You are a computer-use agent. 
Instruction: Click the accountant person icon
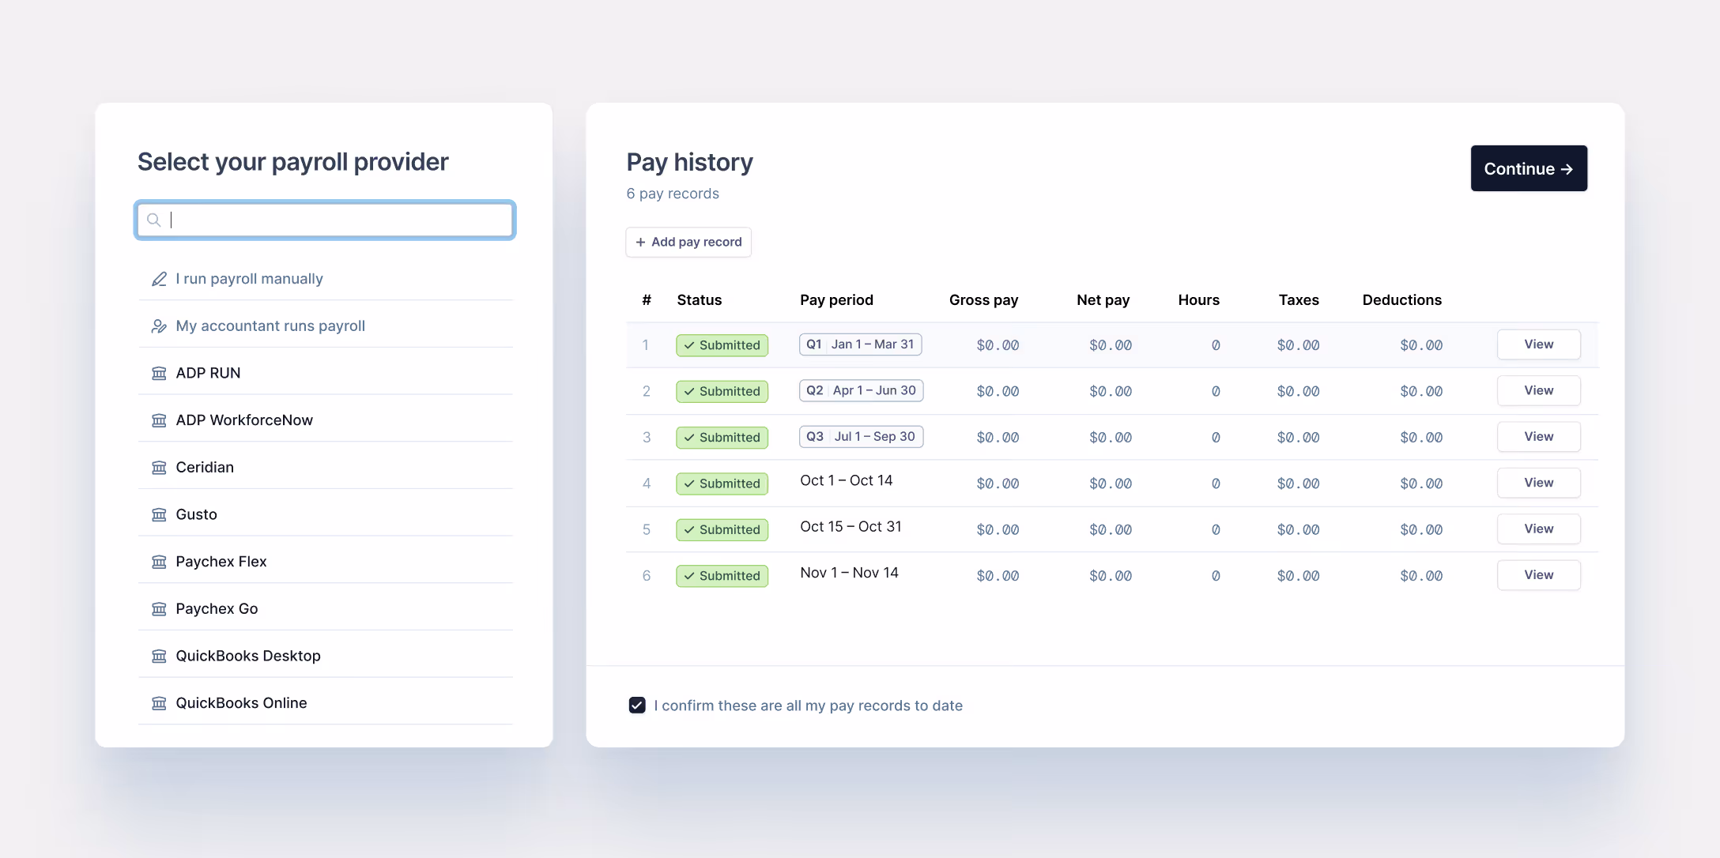point(159,326)
